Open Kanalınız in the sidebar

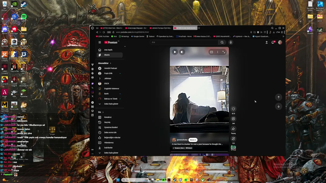click(x=110, y=117)
